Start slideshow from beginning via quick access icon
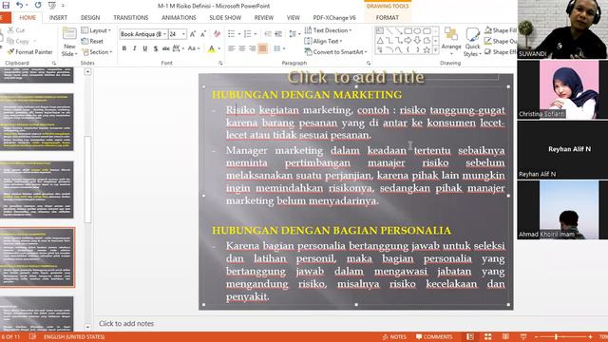The height and width of the screenshot is (342, 608). 51,6
